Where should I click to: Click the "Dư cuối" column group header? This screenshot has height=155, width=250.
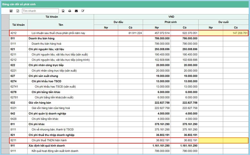point(223,22)
